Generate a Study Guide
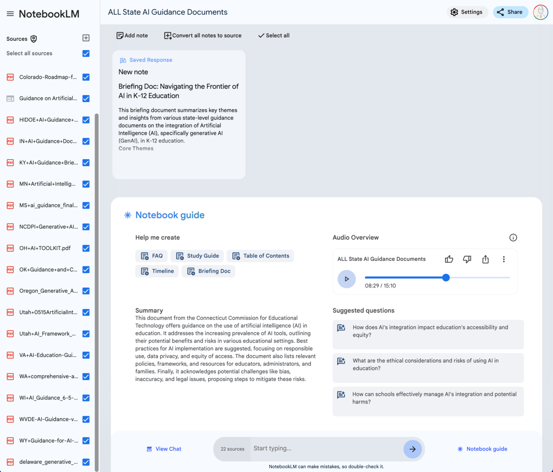This screenshot has height=472, width=553. point(197,256)
